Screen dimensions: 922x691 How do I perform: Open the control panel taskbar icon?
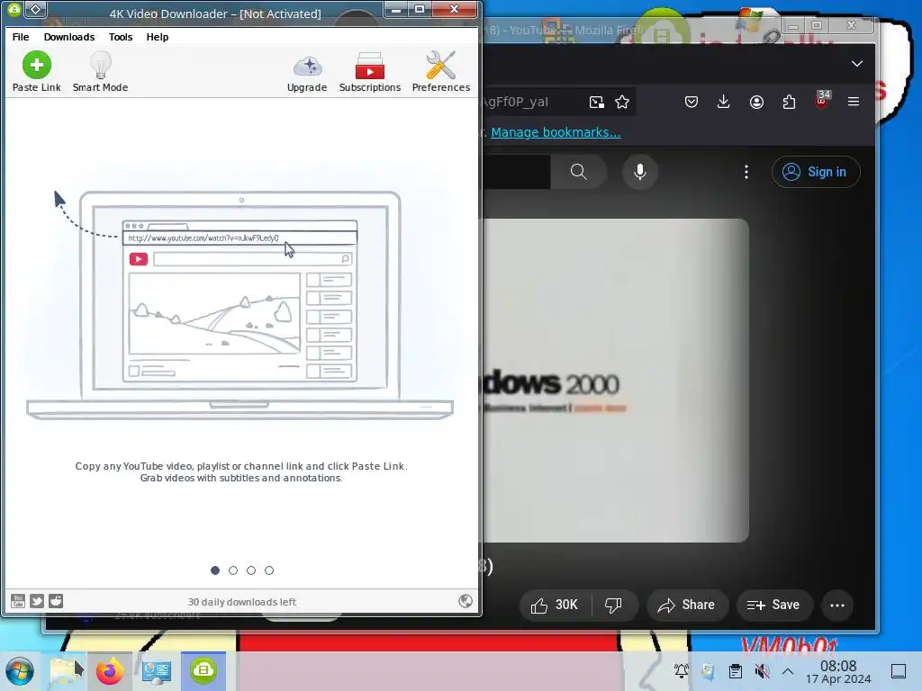click(157, 671)
